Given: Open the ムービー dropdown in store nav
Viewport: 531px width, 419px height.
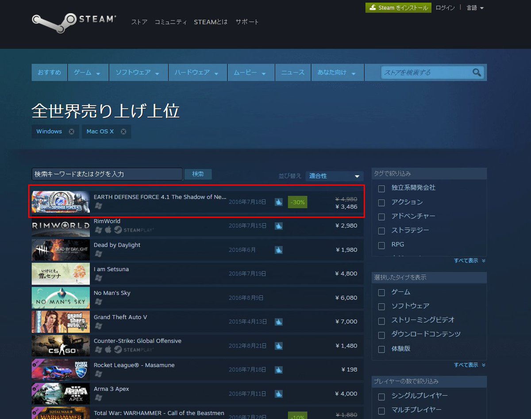Looking at the screenshot, I should pos(251,73).
